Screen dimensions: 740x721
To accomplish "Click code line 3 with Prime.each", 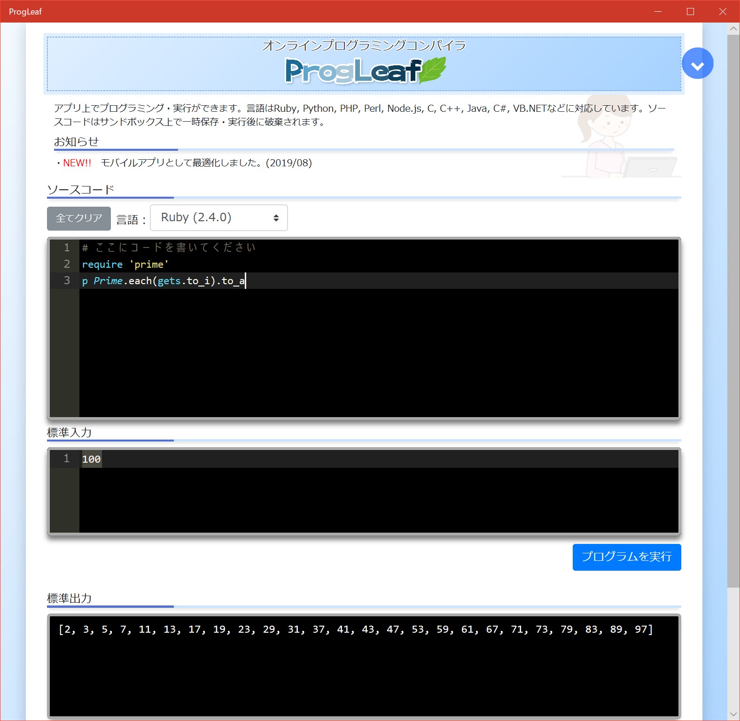I will tap(164, 281).
